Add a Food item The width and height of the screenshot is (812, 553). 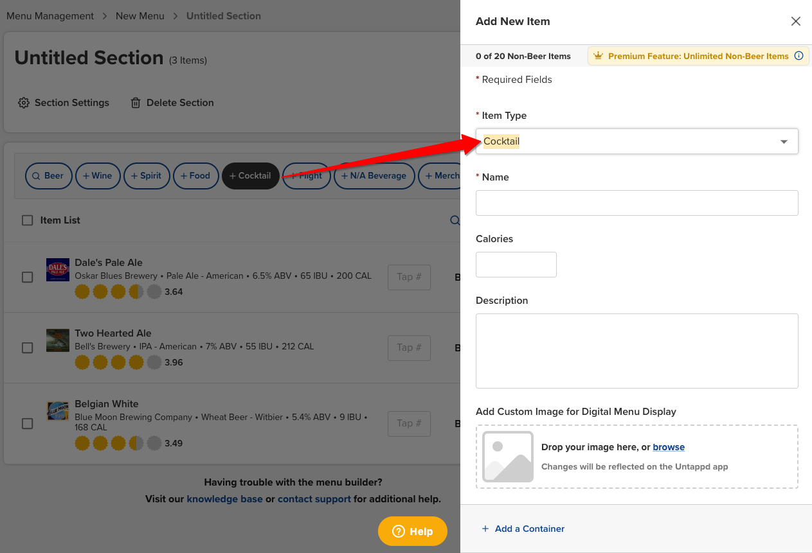pyautogui.click(x=196, y=176)
